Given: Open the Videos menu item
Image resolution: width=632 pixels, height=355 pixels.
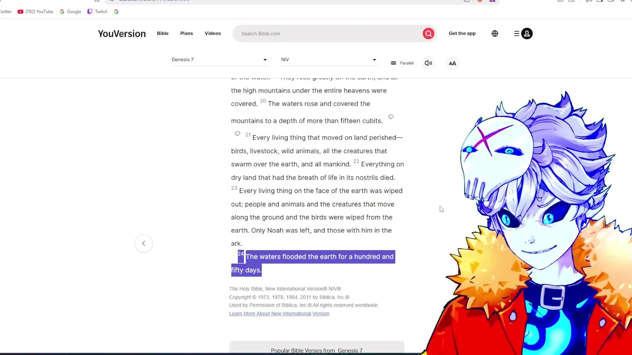Looking at the screenshot, I should [x=213, y=33].
